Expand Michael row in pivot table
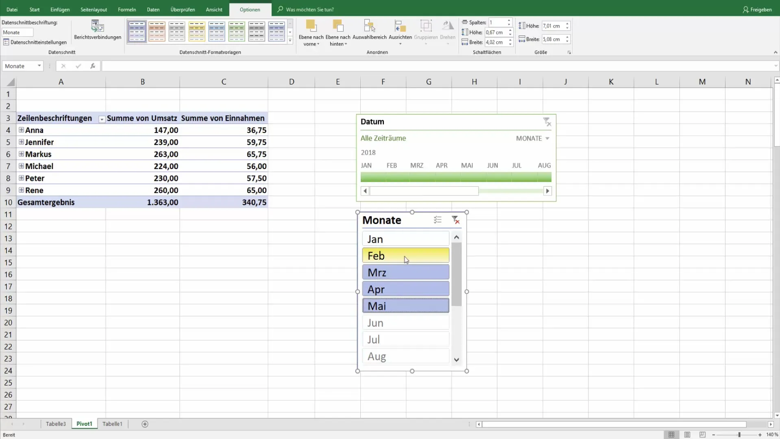This screenshot has height=439, width=780. [x=21, y=166]
